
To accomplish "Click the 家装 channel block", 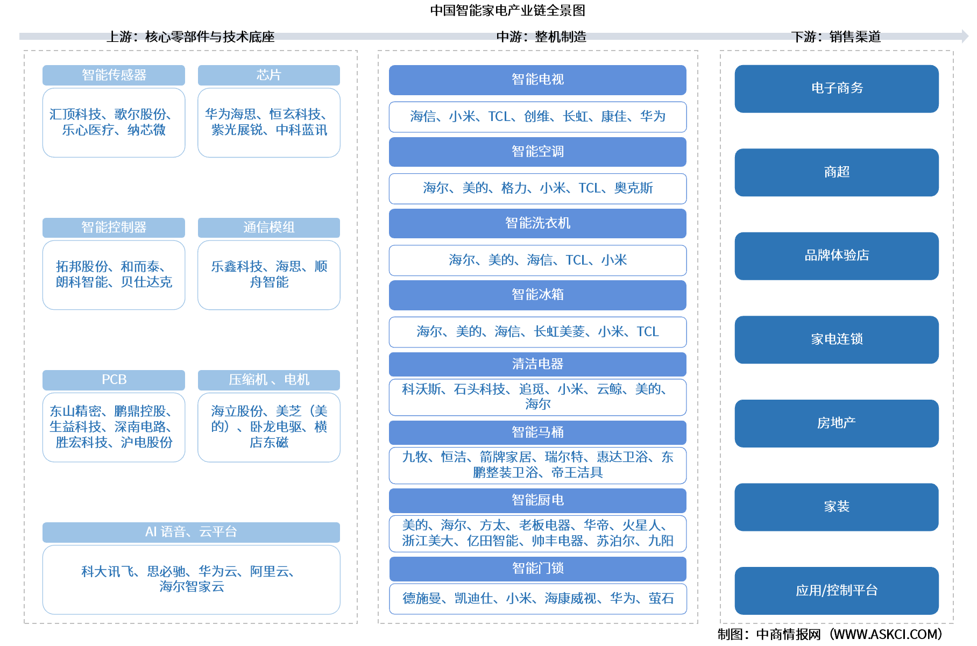I will [837, 507].
